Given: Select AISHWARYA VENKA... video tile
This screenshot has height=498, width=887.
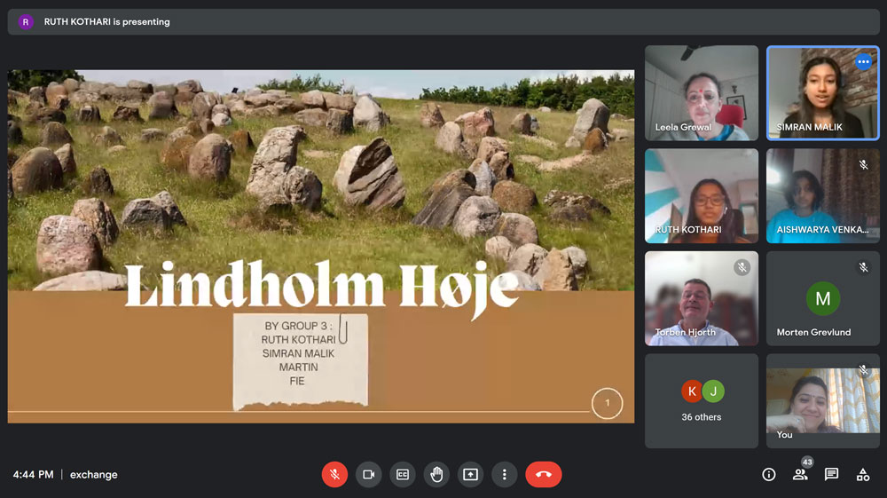Looking at the screenshot, I should tap(823, 196).
